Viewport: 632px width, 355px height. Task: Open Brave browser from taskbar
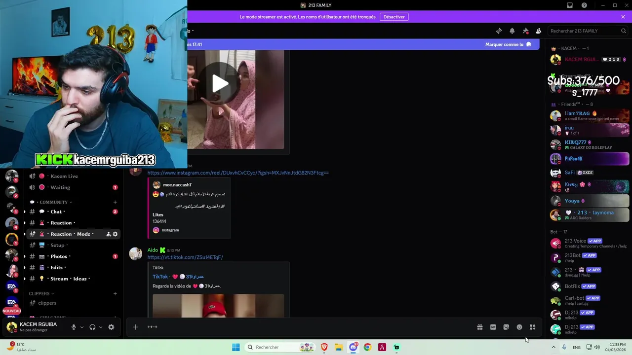point(324,347)
